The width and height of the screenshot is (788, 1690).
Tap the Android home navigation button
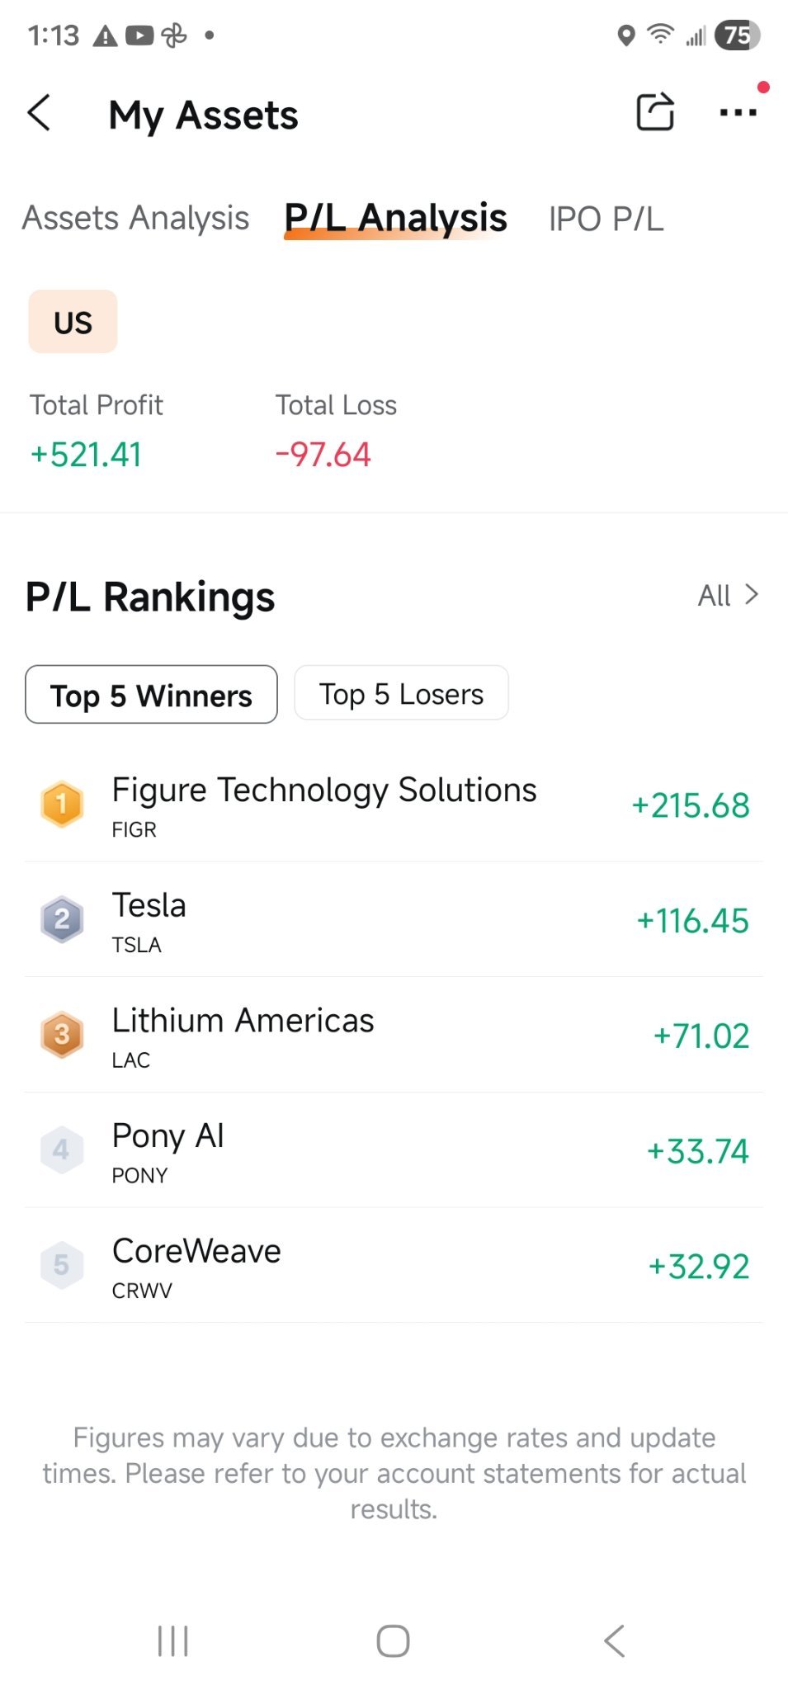pos(393,1640)
